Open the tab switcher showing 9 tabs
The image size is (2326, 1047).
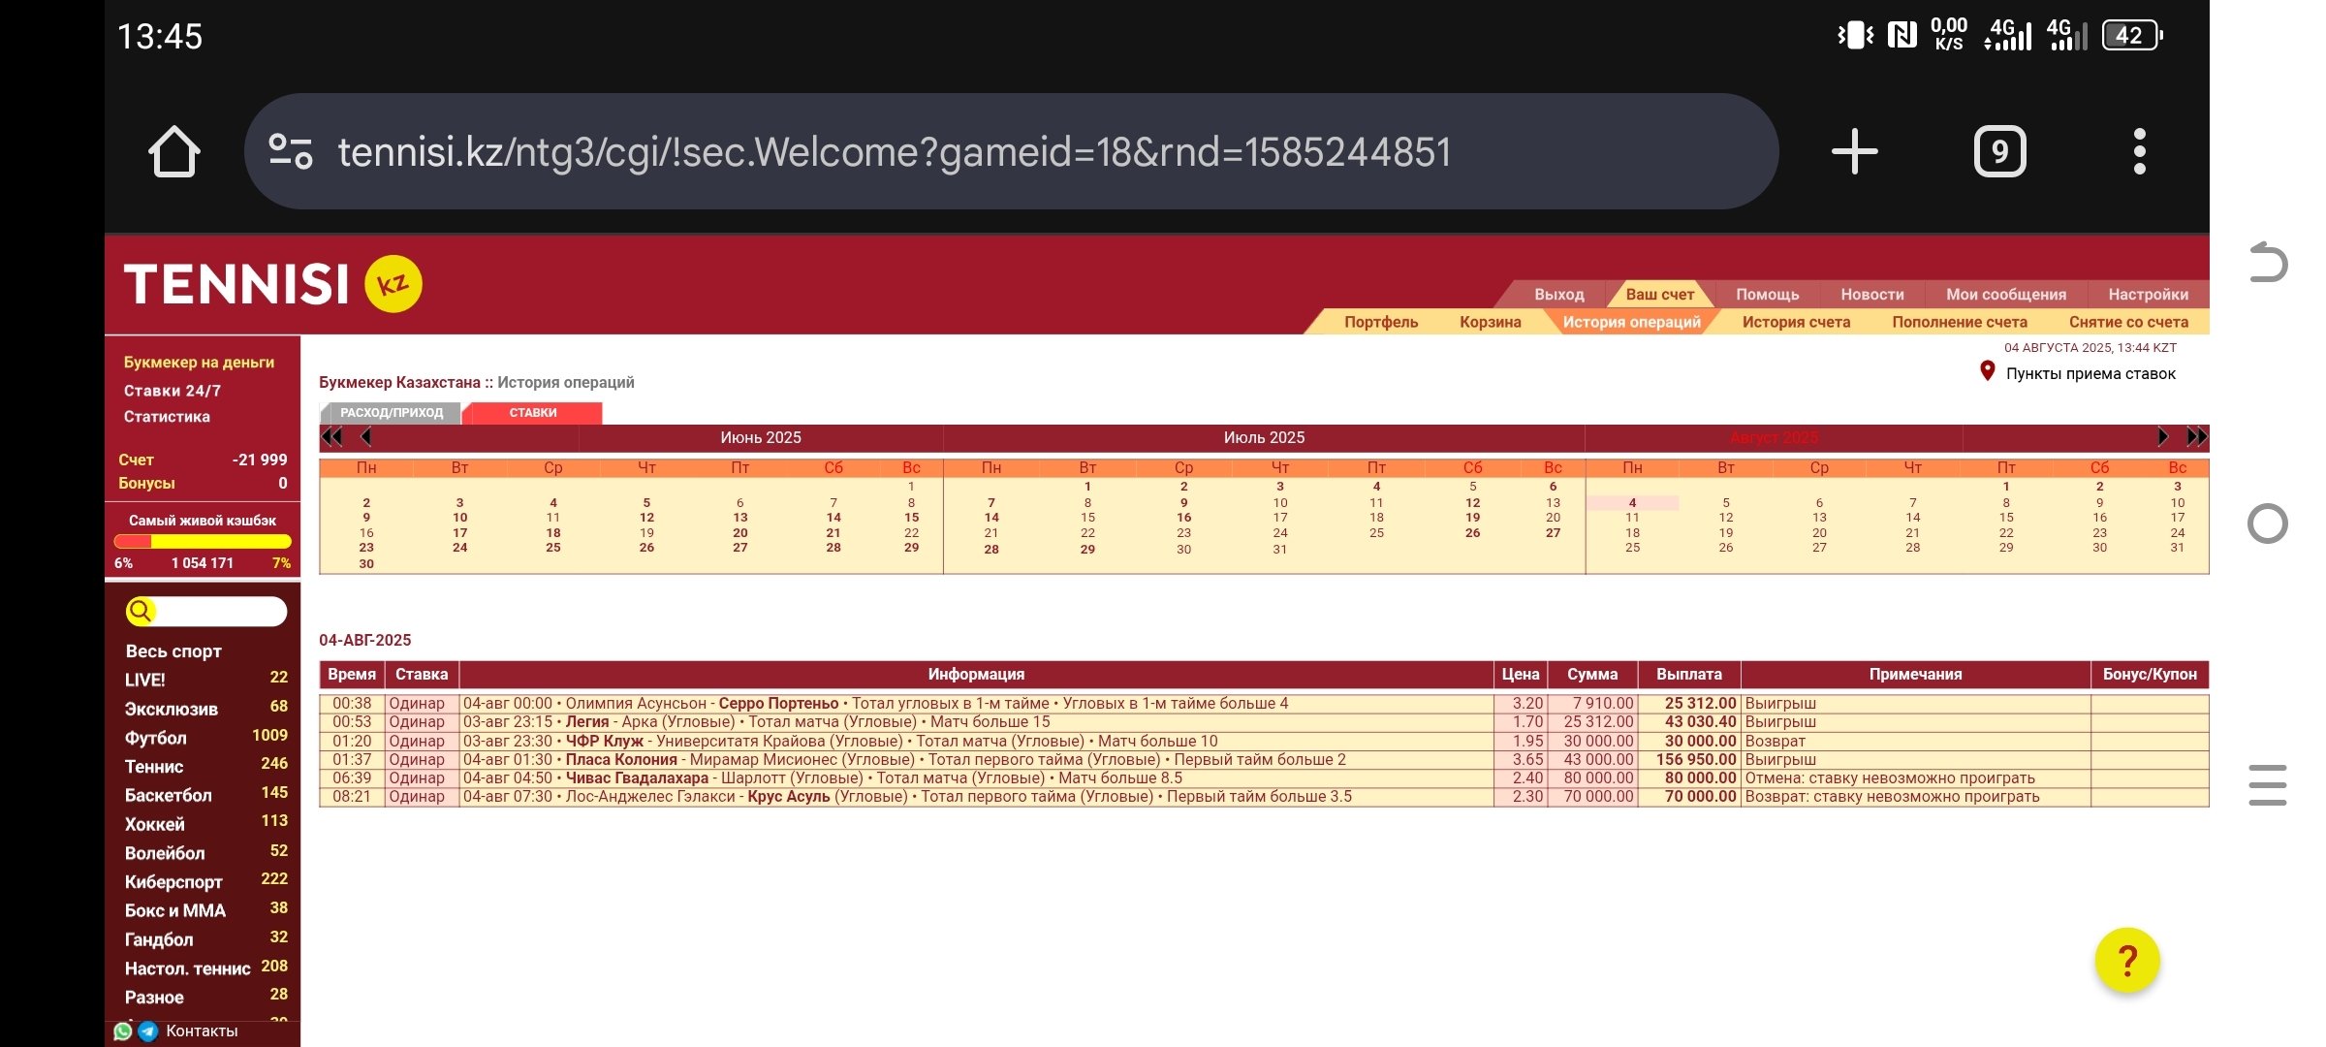click(x=1999, y=152)
